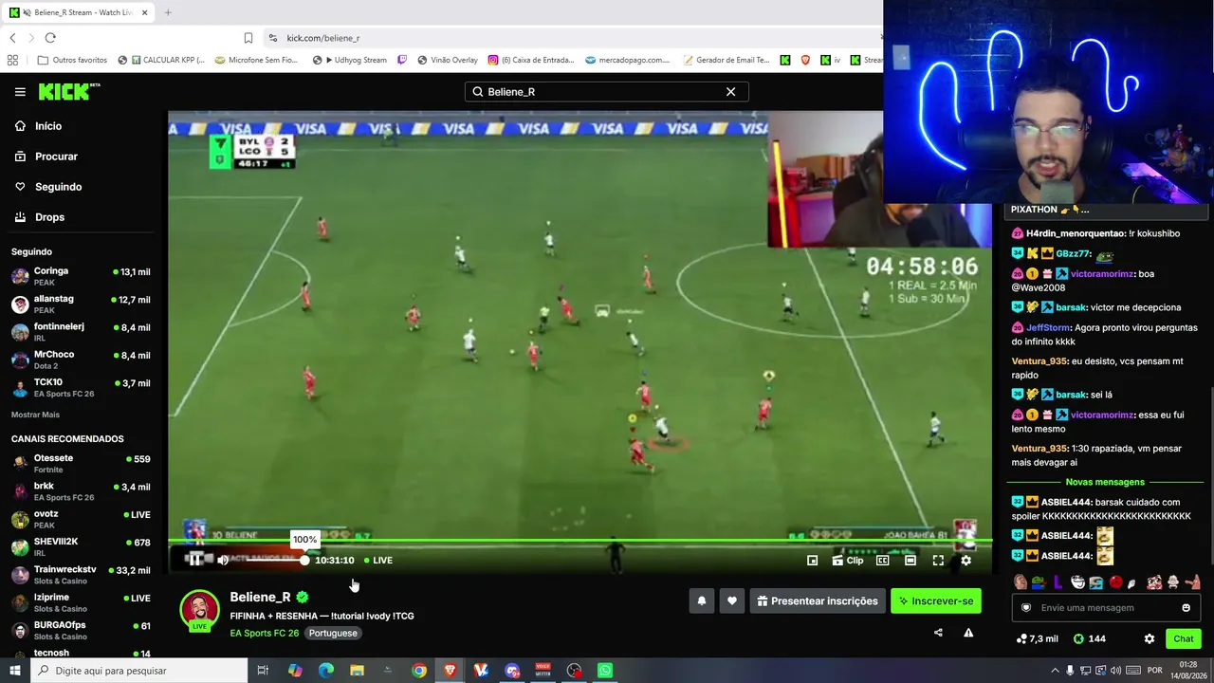Toggle channel notification bell
Image resolution: width=1214 pixels, height=683 pixels.
click(x=702, y=600)
